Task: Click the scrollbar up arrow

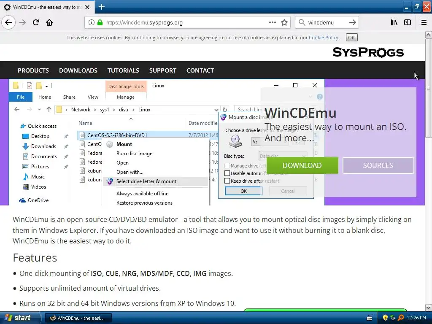Action: click(429, 35)
